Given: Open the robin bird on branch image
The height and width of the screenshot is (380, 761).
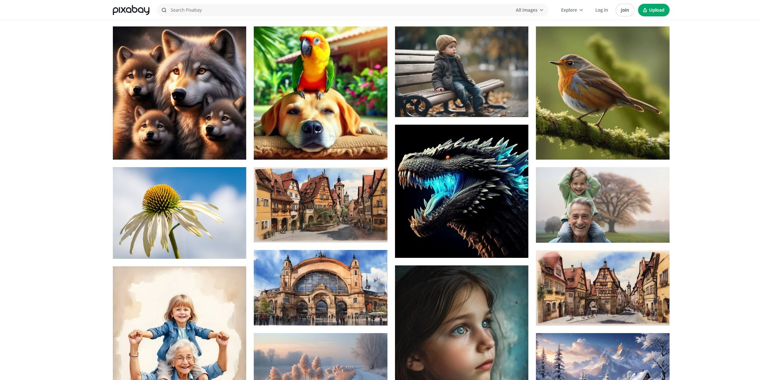Looking at the screenshot, I should pos(602,93).
